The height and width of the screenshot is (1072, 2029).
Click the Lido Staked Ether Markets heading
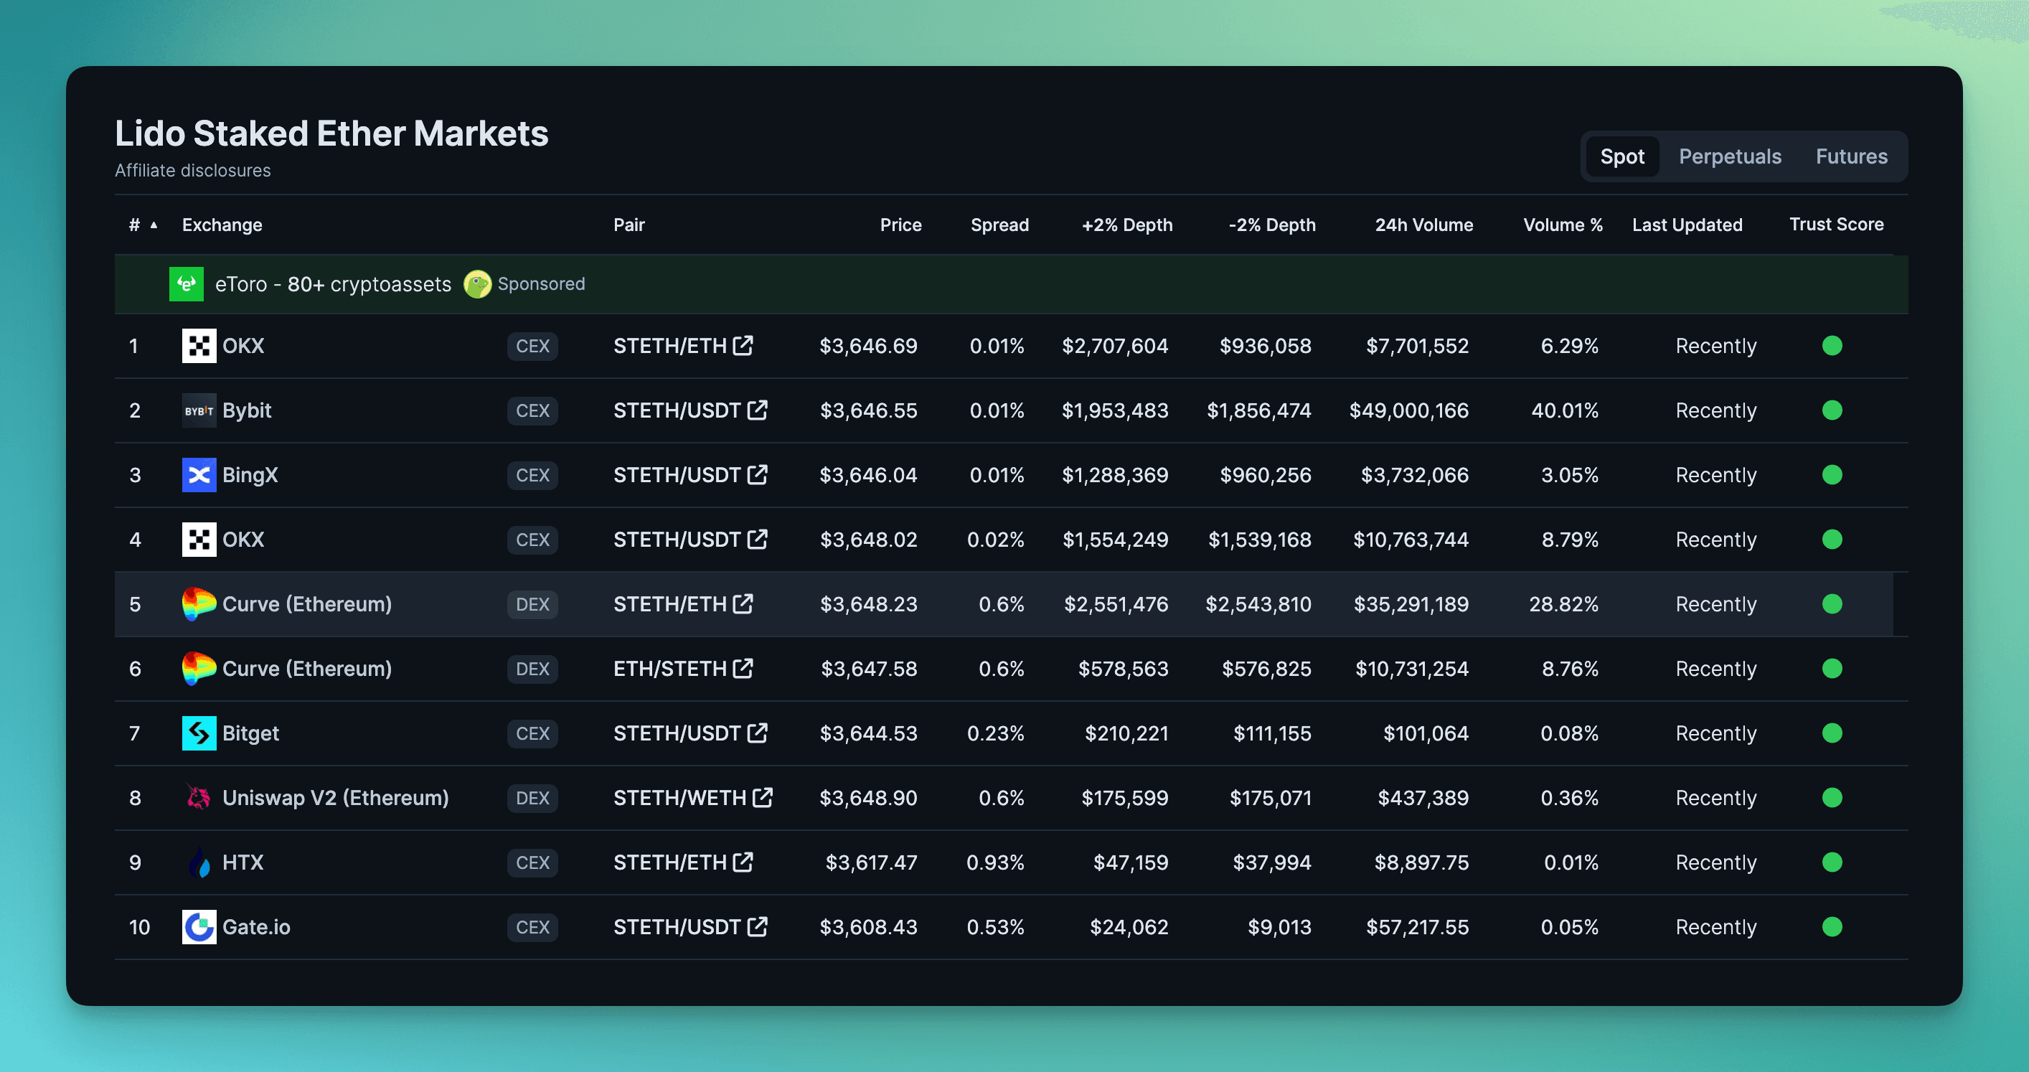tap(331, 133)
